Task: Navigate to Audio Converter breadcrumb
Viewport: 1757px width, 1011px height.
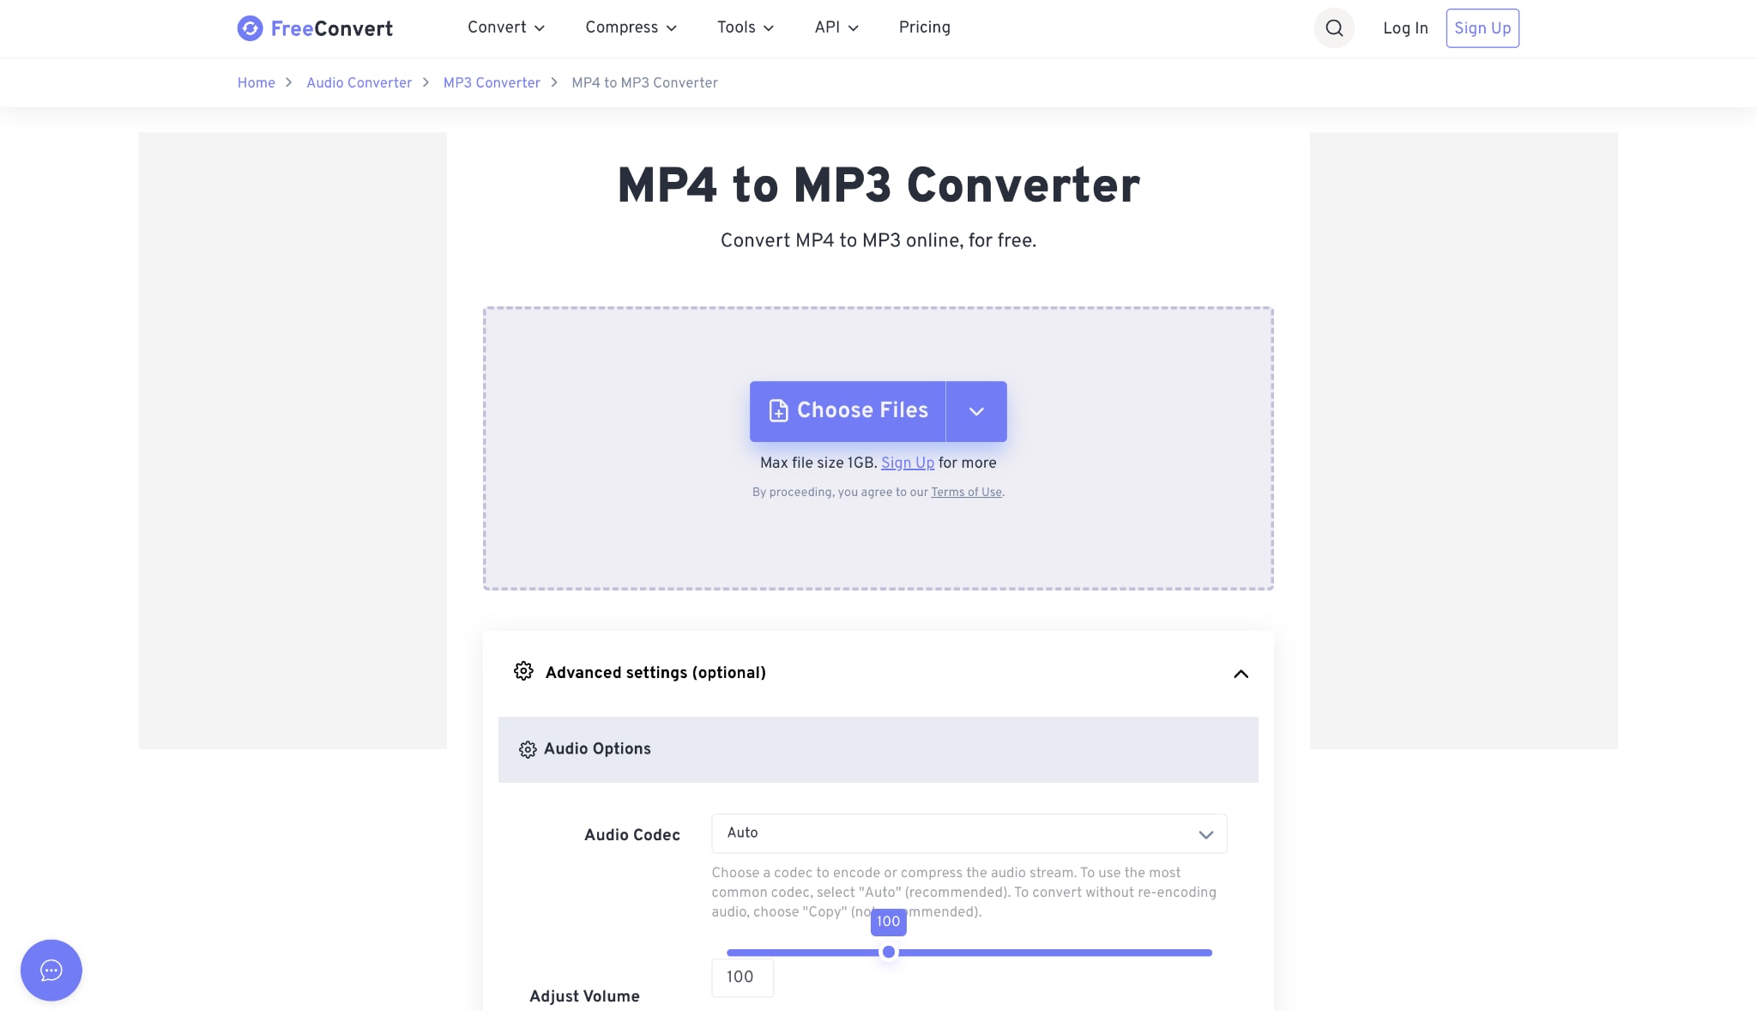Action: point(359,82)
